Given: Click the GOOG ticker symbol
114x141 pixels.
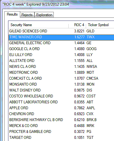Looking at the screenshot, I should (92, 49).
